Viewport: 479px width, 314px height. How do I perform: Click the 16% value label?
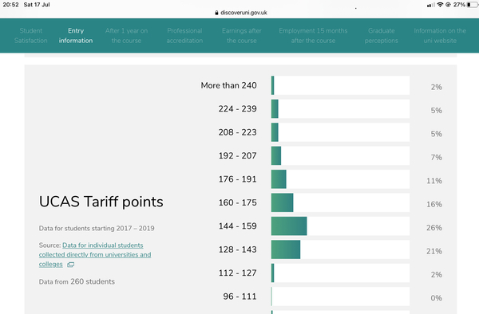click(x=434, y=204)
